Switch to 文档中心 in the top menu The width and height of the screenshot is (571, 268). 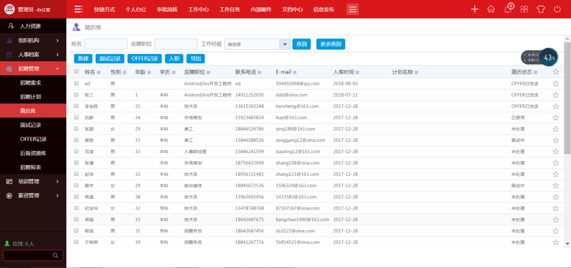tap(292, 9)
